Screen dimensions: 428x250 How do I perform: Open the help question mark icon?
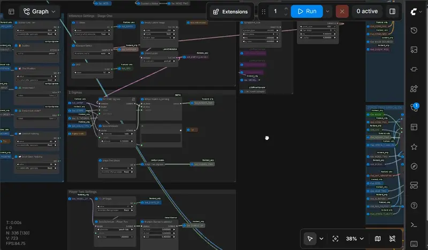click(x=414, y=206)
